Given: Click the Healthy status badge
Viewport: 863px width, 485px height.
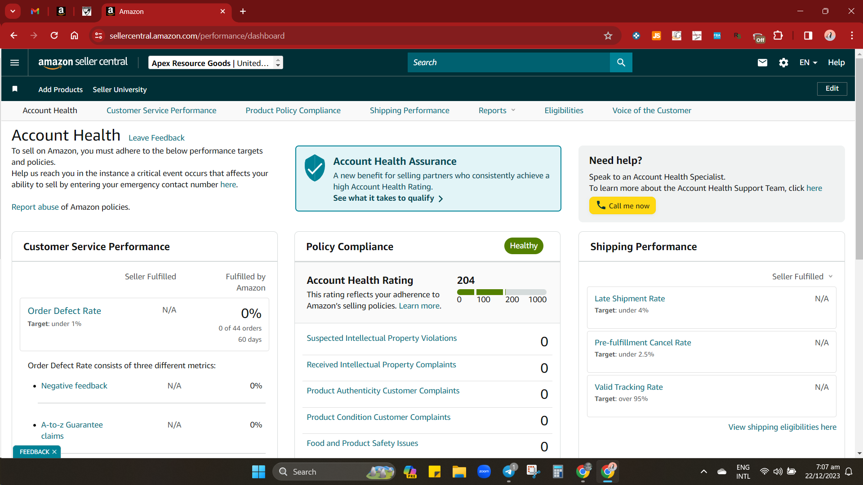Looking at the screenshot, I should pyautogui.click(x=524, y=246).
